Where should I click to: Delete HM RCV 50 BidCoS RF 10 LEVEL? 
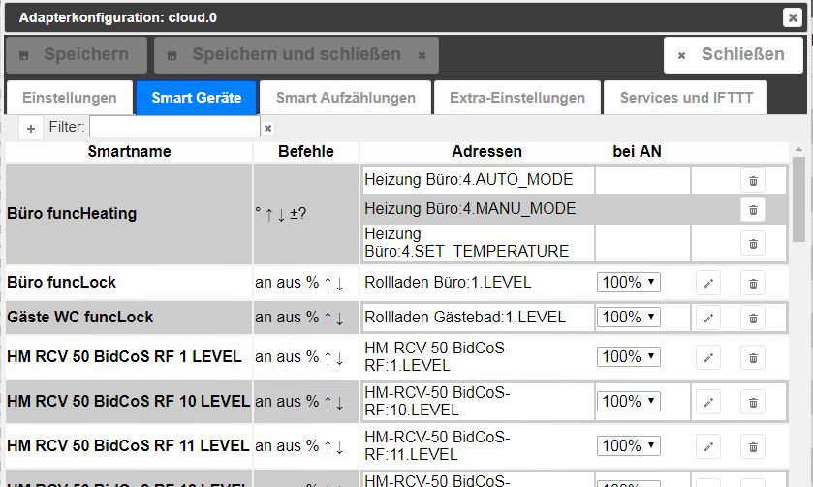753,403
